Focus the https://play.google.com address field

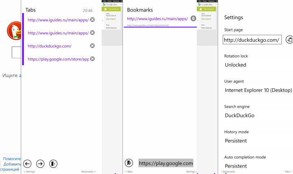[x=166, y=163]
